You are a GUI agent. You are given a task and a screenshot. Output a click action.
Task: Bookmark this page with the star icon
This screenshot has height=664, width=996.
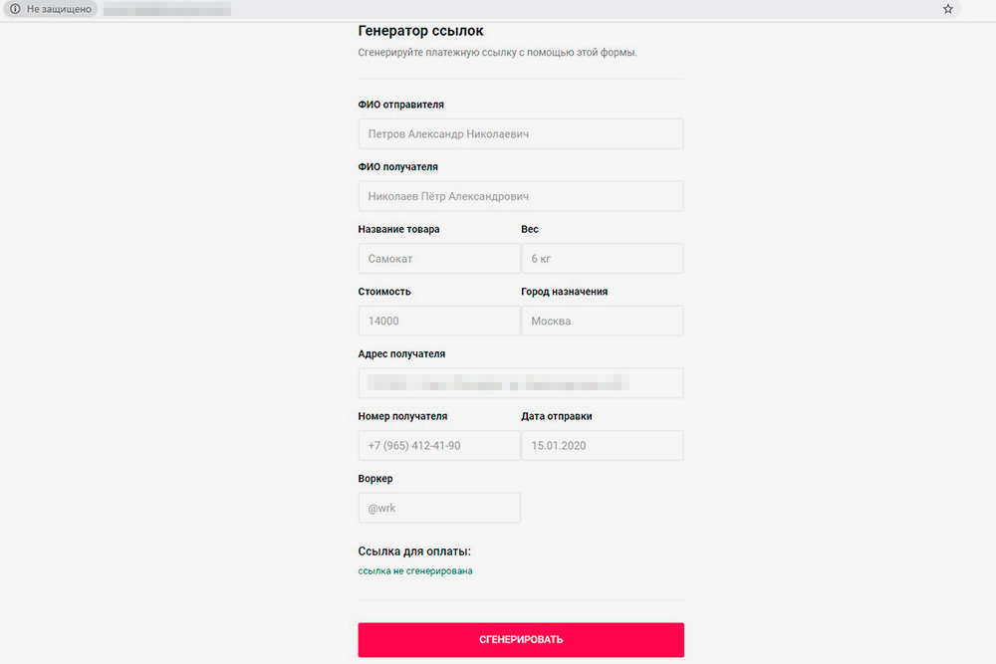[948, 9]
